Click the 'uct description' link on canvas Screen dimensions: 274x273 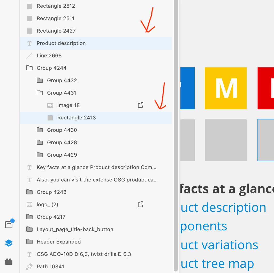223,208
